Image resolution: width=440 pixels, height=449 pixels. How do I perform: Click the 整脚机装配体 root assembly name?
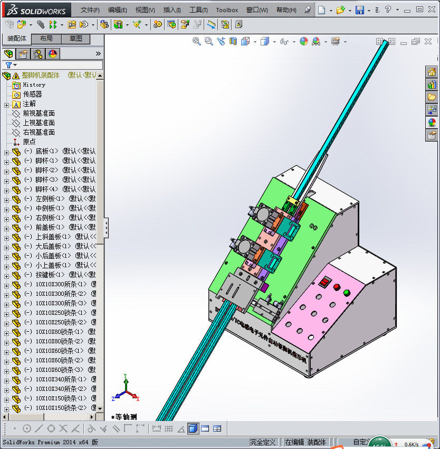[40, 76]
